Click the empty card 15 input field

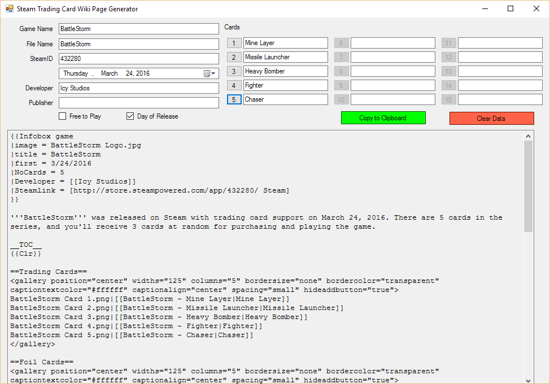(500, 99)
